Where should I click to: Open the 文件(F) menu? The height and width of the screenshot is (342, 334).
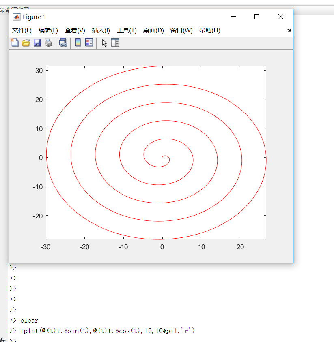point(22,30)
